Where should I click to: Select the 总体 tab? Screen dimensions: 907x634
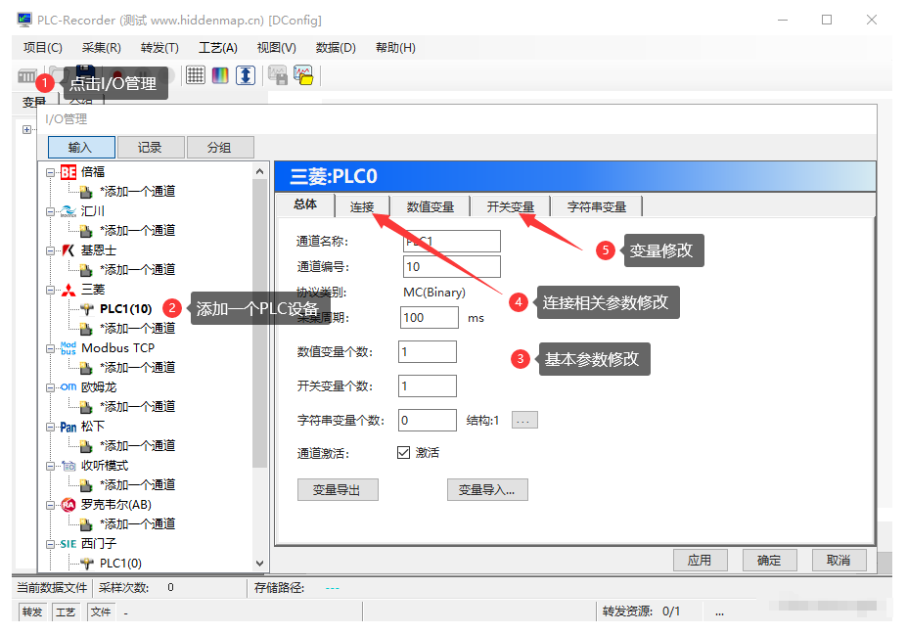pos(305,204)
